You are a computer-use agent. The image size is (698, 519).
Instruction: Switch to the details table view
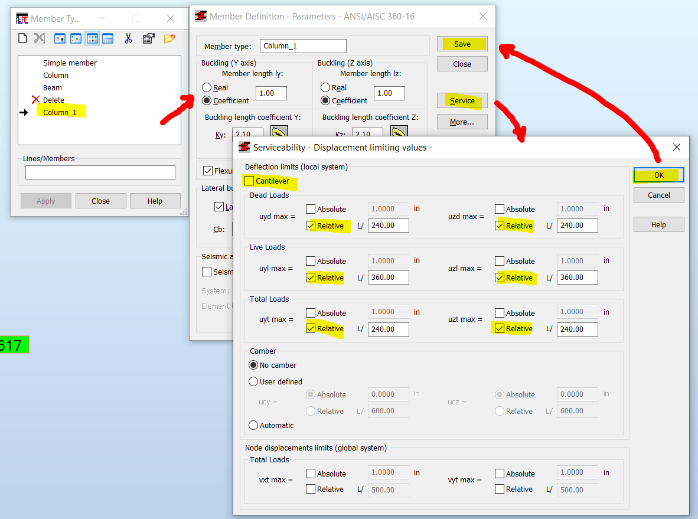[x=107, y=38]
